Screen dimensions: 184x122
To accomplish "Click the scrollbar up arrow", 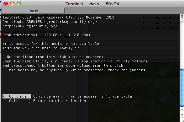I will point(182,109).
